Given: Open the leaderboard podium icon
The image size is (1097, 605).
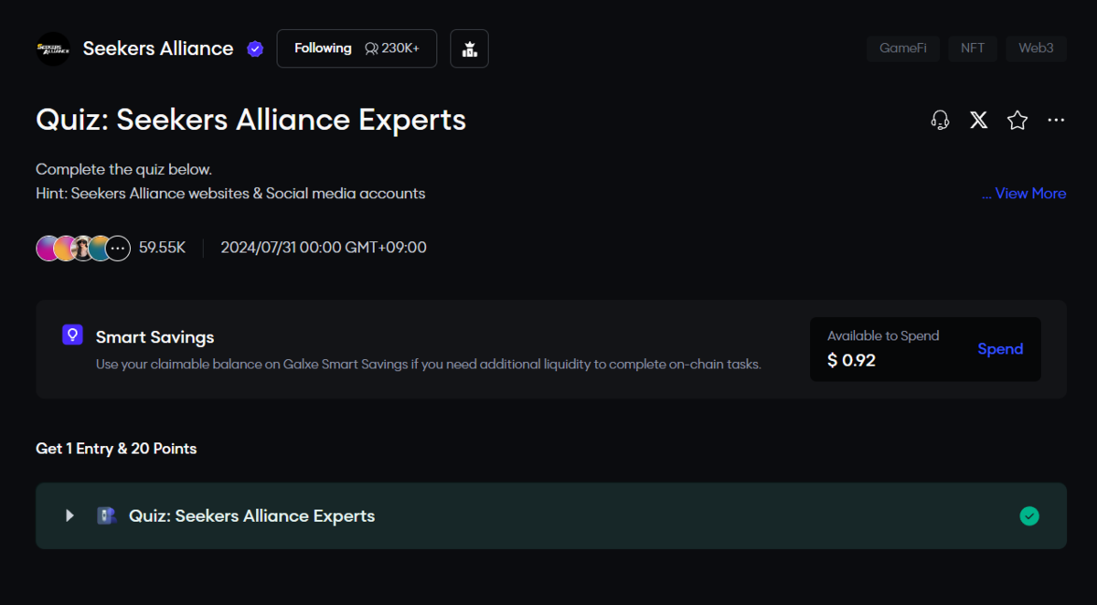Looking at the screenshot, I should pos(470,48).
